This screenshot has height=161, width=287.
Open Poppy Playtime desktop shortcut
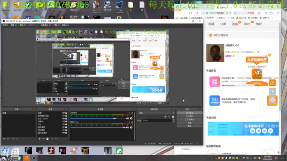119,7
